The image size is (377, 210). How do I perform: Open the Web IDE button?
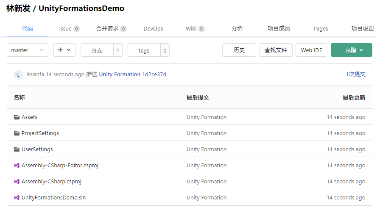pyautogui.click(x=311, y=50)
